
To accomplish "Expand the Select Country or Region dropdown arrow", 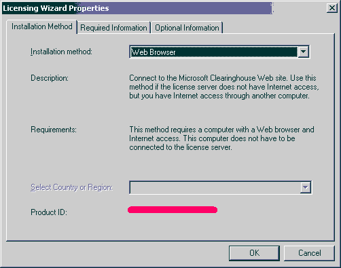I will pos(305,187).
